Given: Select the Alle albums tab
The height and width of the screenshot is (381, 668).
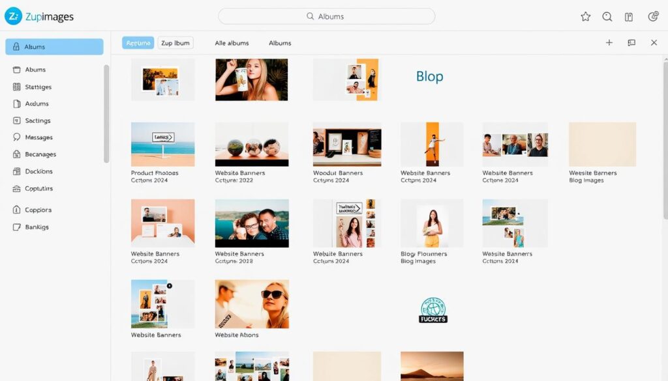Looking at the screenshot, I should click(x=232, y=43).
